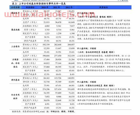Select the revenue value '192,339'
140x115 pixels.
(46, 45)
